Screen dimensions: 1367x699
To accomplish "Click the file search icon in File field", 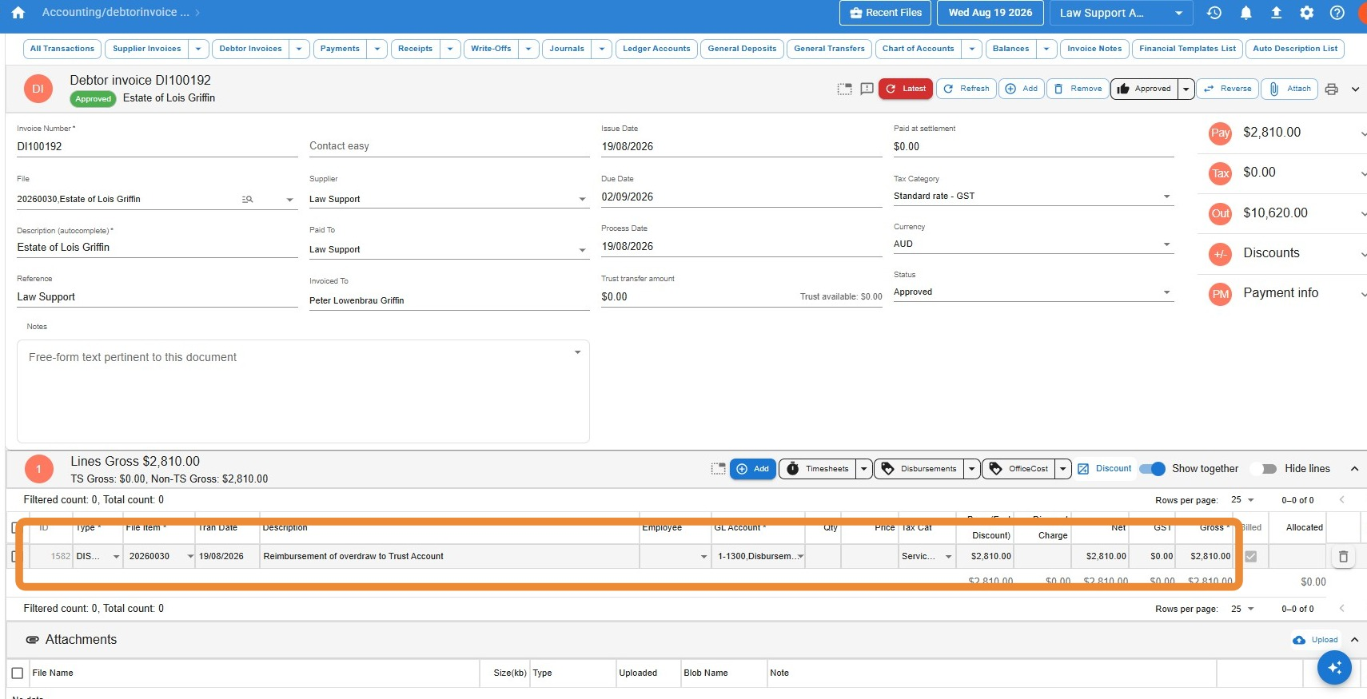I will pos(248,199).
